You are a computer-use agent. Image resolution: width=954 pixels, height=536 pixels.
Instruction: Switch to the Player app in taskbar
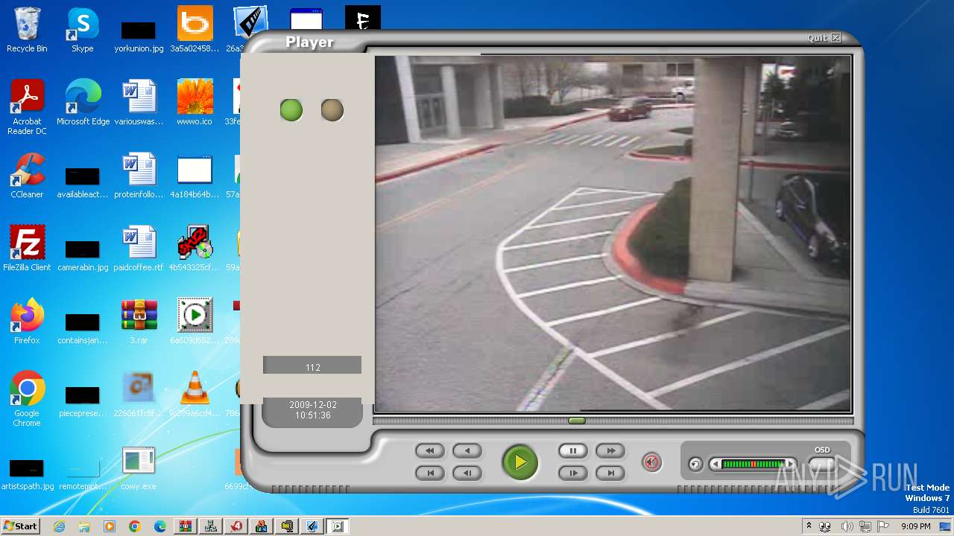click(338, 526)
